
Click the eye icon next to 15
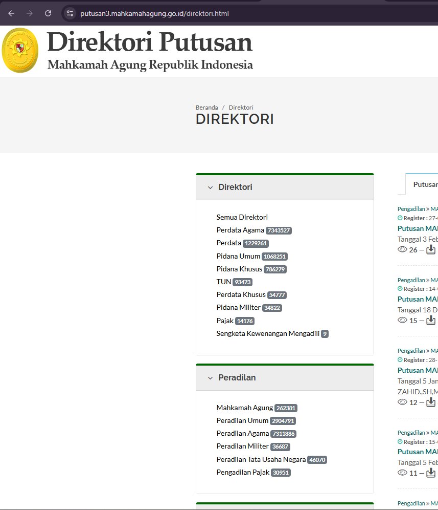pos(402,320)
